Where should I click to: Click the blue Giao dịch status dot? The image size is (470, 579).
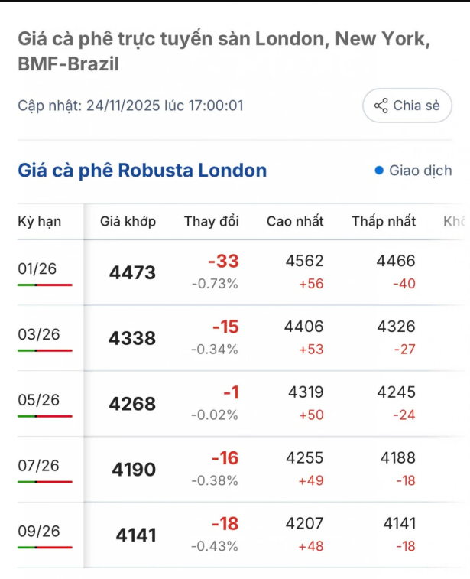tap(379, 171)
